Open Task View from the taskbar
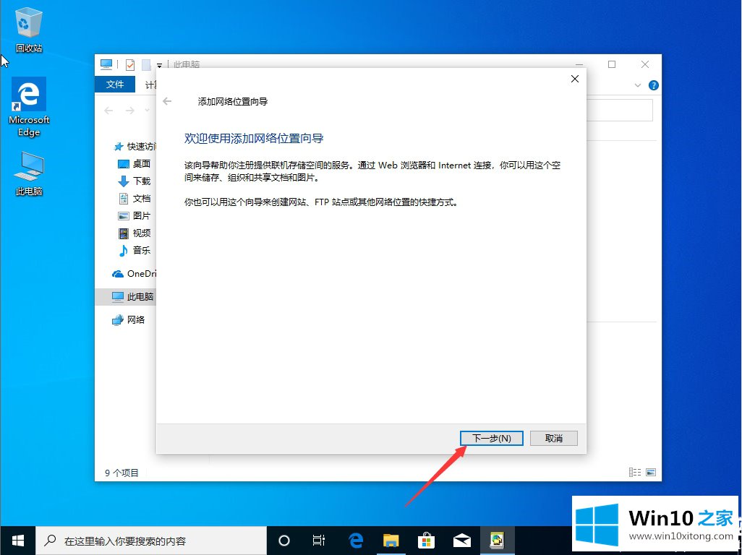This screenshot has width=742, height=555. point(318,540)
